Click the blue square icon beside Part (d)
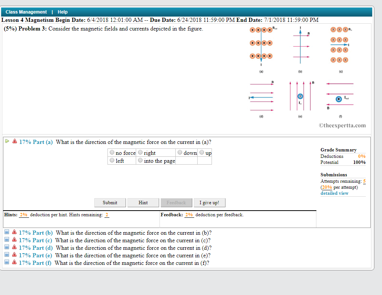The width and height of the screenshot is (382, 295). coord(6,247)
